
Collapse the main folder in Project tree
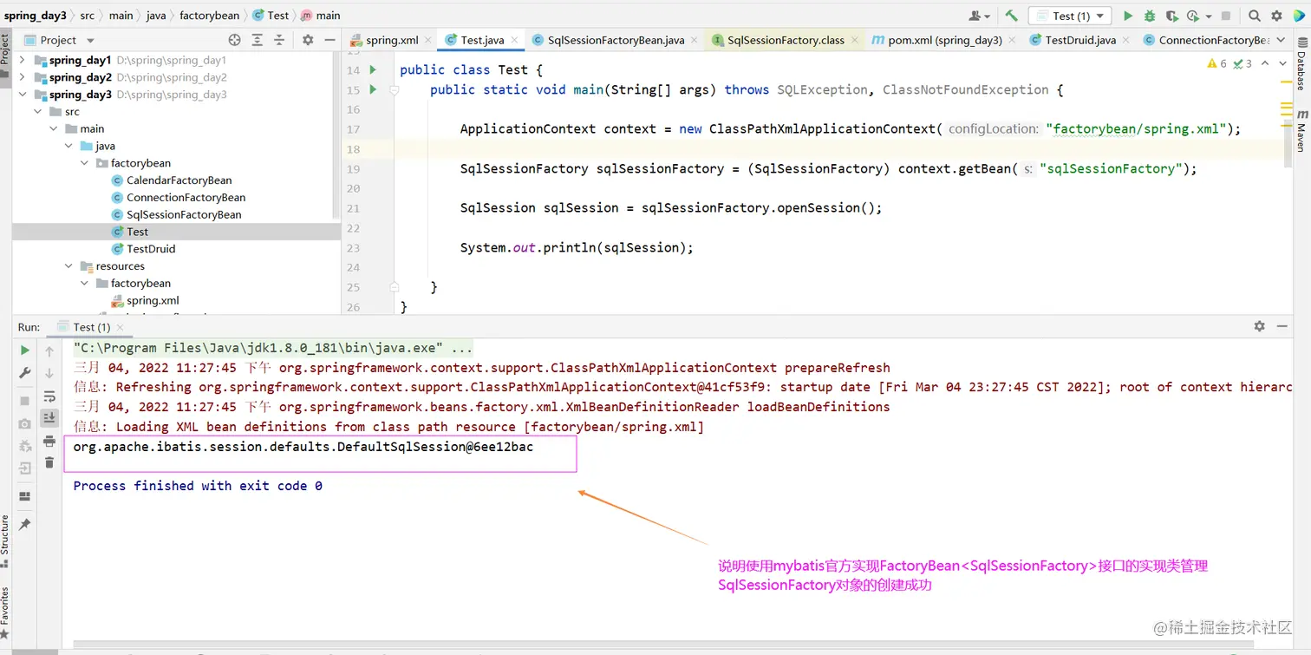point(54,128)
